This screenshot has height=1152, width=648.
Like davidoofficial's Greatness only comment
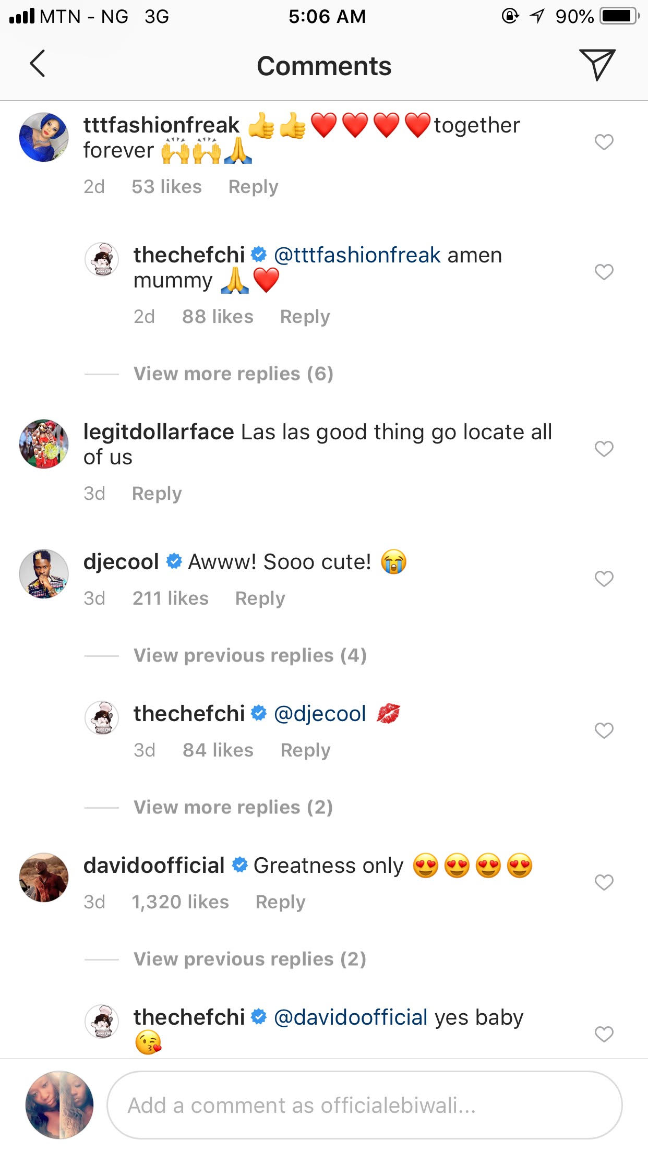point(604,882)
